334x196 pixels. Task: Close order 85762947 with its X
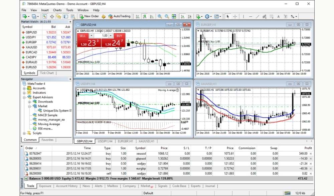click(311, 153)
